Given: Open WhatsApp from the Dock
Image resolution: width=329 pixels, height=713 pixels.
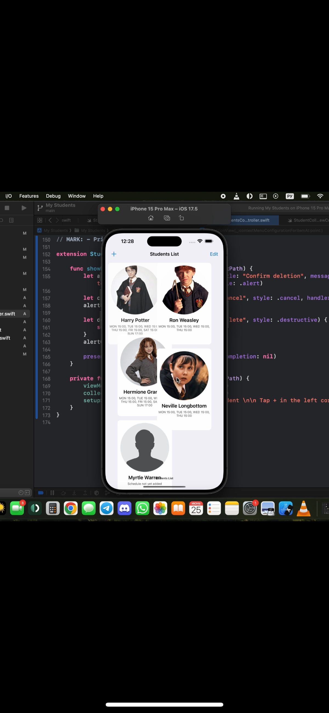Looking at the screenshot, I should point(142,508).
